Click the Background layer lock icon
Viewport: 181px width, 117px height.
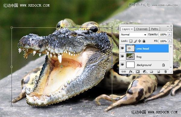(x=163, y=65)
